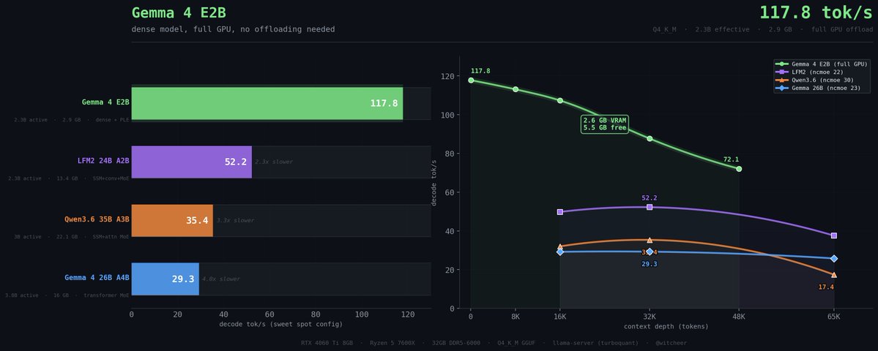The width and height of the screenshot is (878, 351).
Task: Click '80' tick on line chart vertical axis
Action: (449, 154)
